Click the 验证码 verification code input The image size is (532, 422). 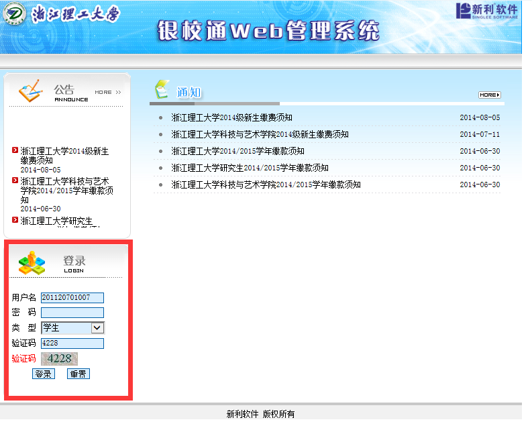[72, 344]
